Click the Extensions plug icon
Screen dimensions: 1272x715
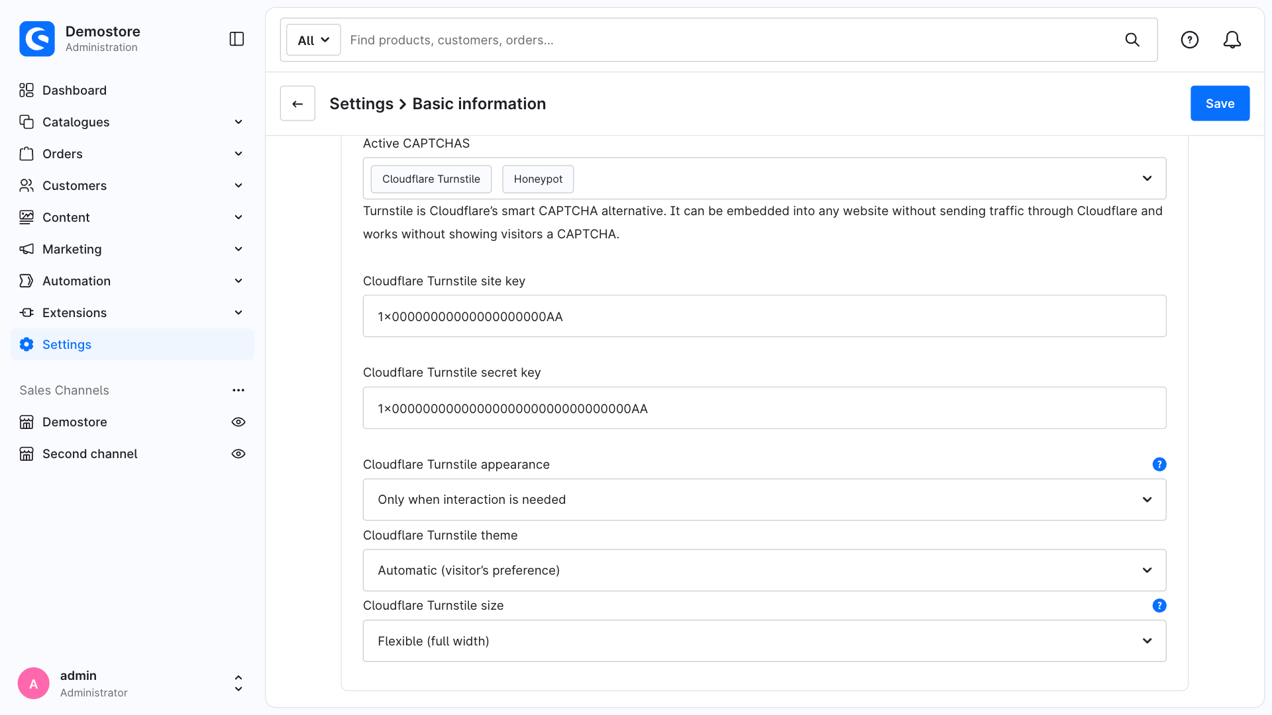pos(26,312)
